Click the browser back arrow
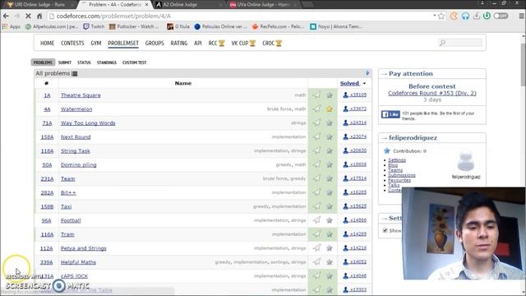Image resolution: width=526 pixels, height=296 pixels. tap(6, 16)
